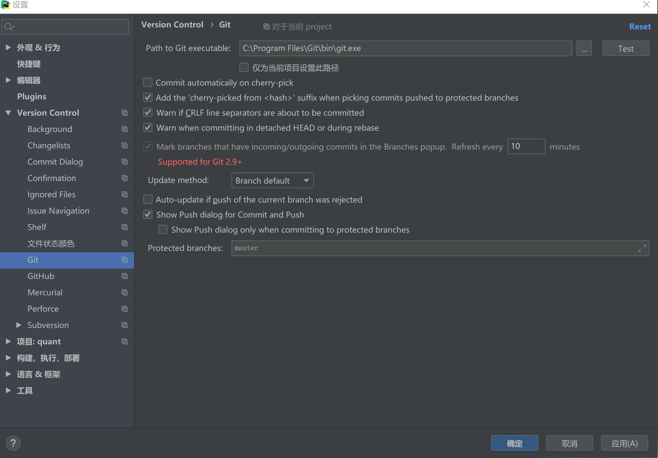Click the project-level icon beside Shelf
This screenshot has height=458, width=658.
(x=125, y=227)
